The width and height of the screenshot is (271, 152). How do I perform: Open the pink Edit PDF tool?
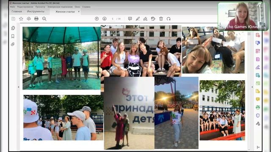point(258,51)
